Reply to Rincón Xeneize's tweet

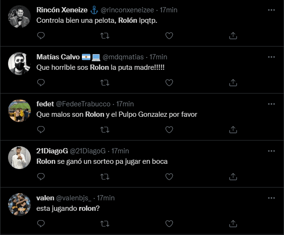[x=41, y=36]
